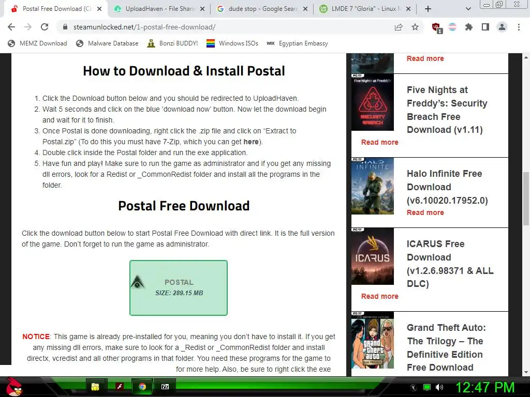Click the 7-Zip 'here' link

tap(251, 142)
